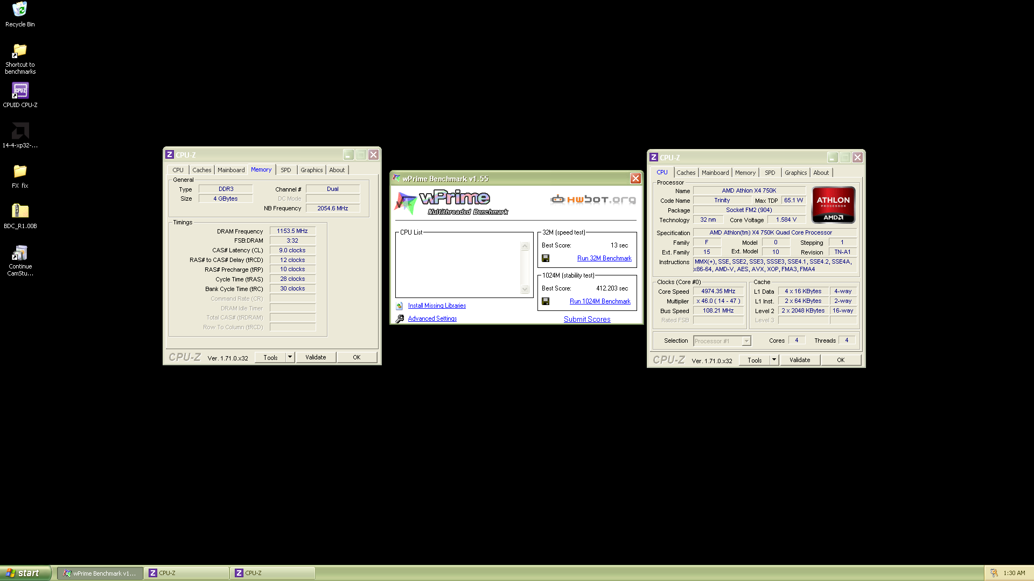Switch to wPrime Benchmark taskbar button
This screenshot has height=581, width=1034.
coord(100,573)
